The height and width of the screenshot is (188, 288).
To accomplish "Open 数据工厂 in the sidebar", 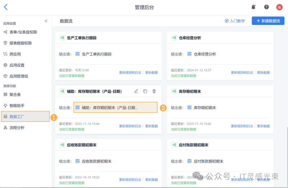I will click(17, 116).
